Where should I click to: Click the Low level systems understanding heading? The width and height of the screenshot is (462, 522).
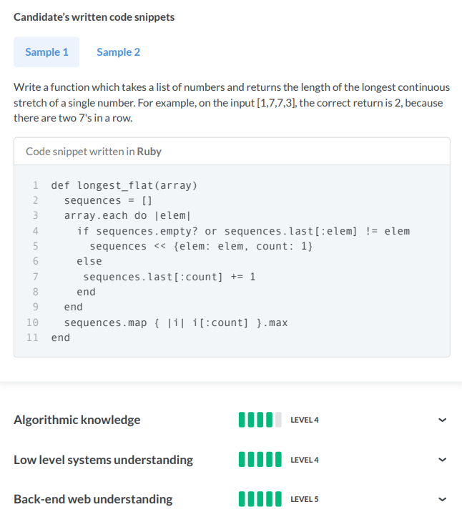click(103, 460)
